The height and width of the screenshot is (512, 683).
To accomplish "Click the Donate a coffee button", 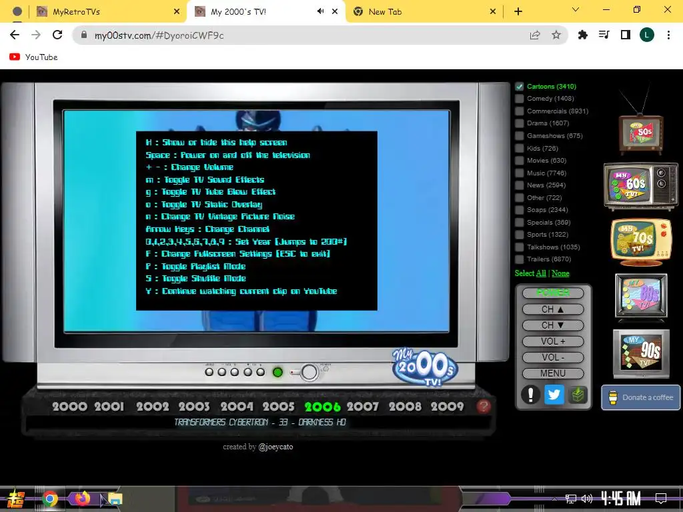I will tap(641, 397).
